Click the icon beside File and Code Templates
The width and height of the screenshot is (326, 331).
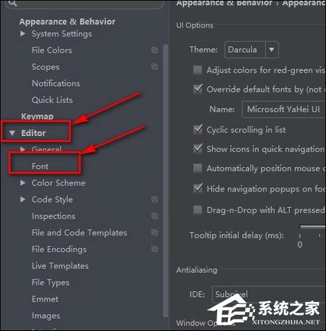[x=154, y=232]
